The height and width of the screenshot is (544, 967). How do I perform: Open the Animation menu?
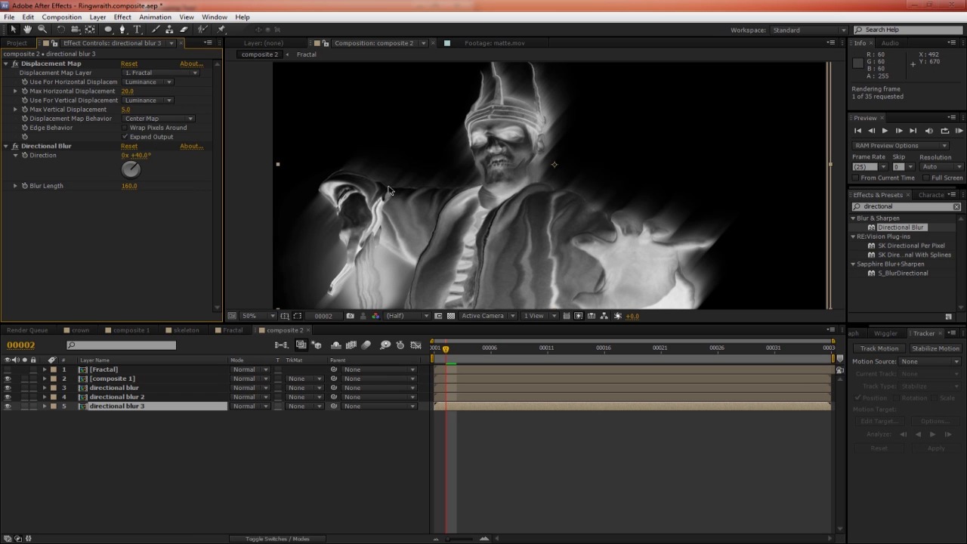click(155, 17)
